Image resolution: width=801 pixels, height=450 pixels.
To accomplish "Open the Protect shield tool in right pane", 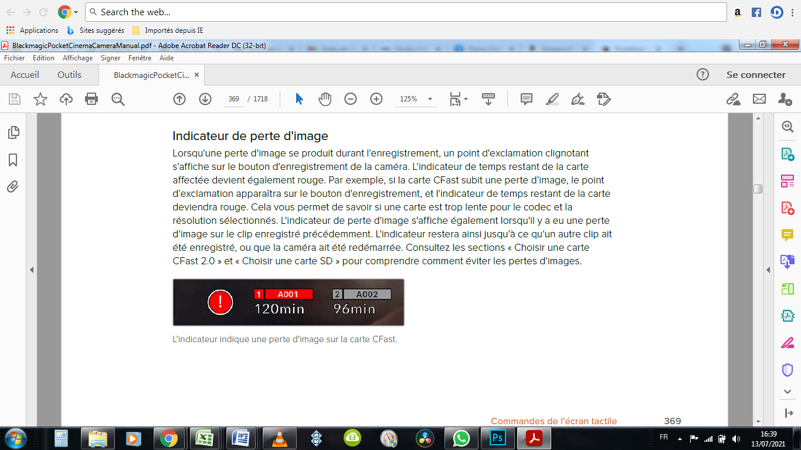I will [788, 370].
